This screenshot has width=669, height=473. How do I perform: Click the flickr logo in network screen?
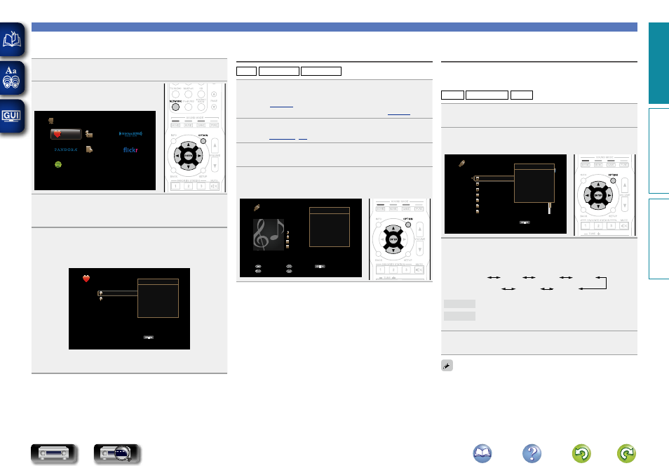(x=130, y=150)
